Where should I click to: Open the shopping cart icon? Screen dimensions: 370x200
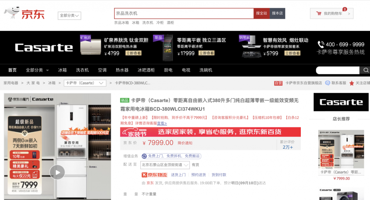[x=319, y=14]
